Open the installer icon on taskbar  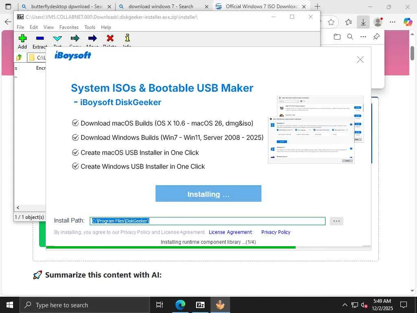(220, 305)
